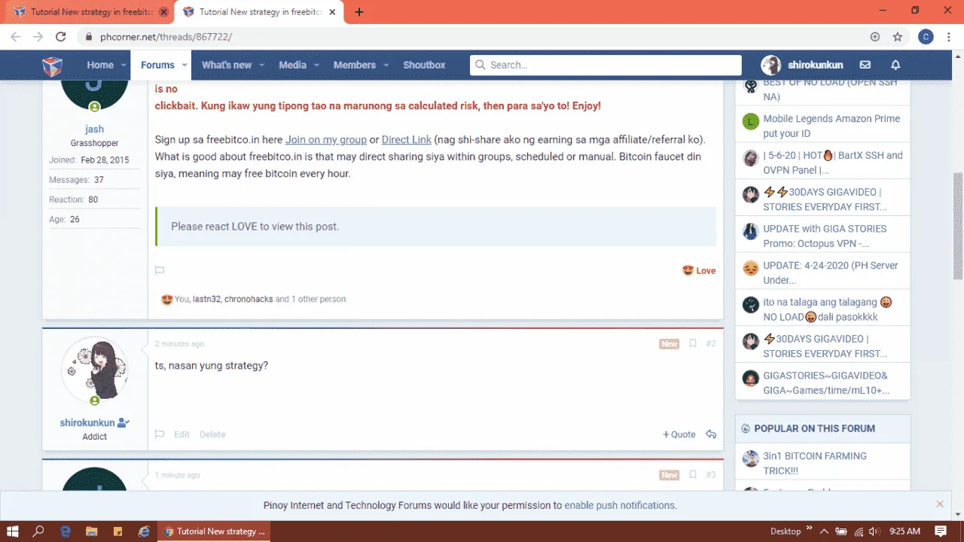Open taskbar search icon
This screenshot has width=964, height=542.
point(39,531)
